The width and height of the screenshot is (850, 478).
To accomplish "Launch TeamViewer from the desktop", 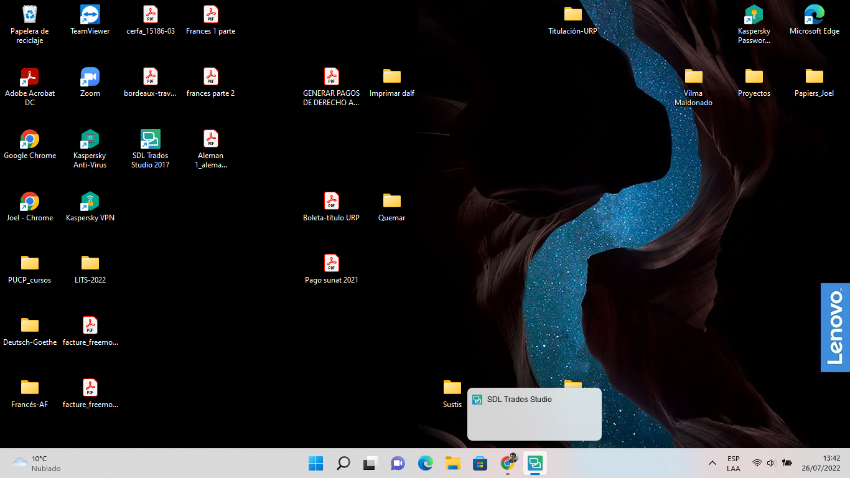I will tap(90, 14).
